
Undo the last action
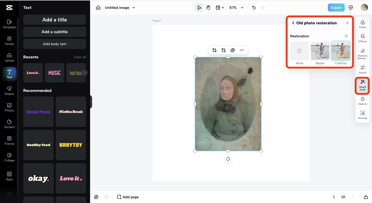pos(254,8)
